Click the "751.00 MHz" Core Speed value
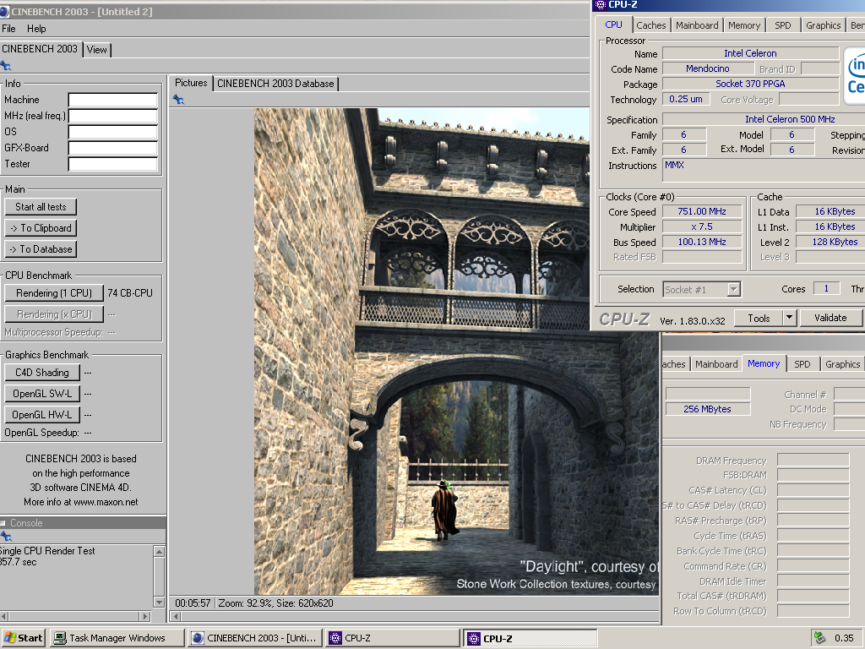The image size is (865, 649). pos(702,211)
